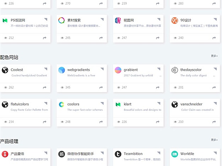222x166 pixels.
Task: Share the 昵图网 card via arrow
Action: [157, 38]
